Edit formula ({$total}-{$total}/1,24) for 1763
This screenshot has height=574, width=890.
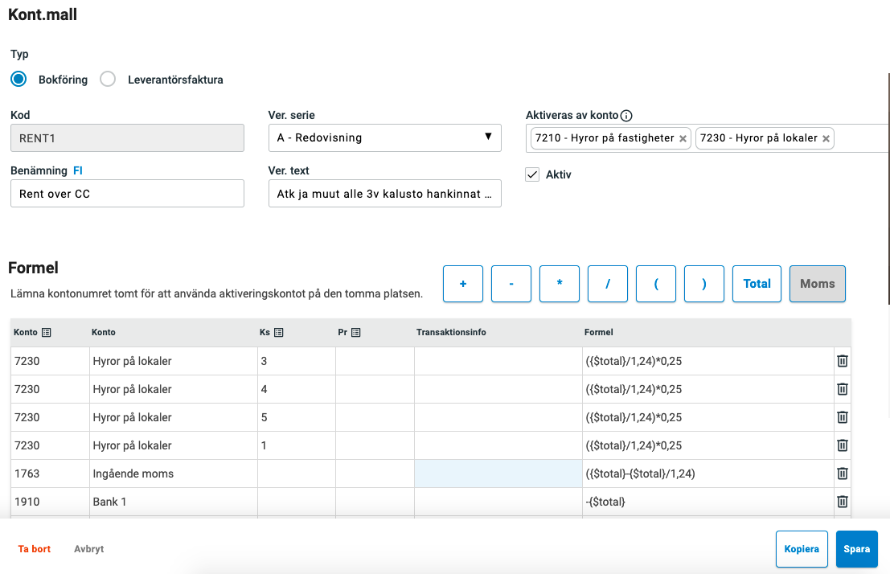708,474
